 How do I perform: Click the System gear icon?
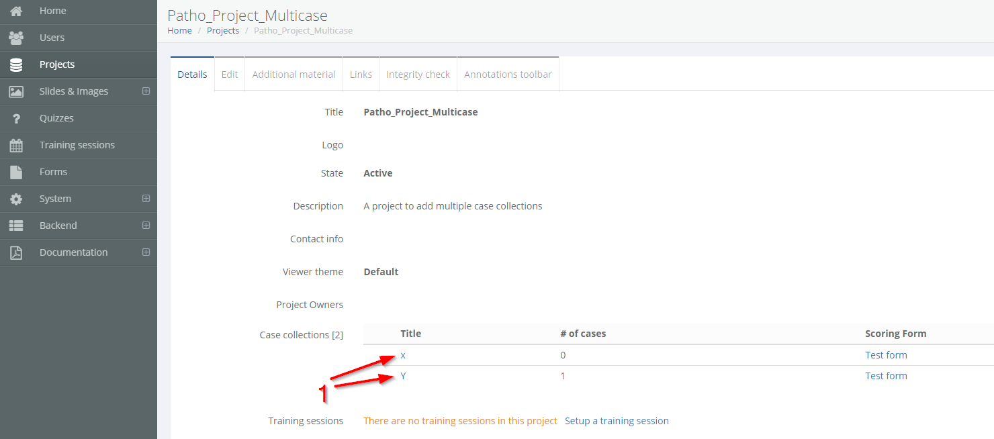coord(16,199)
